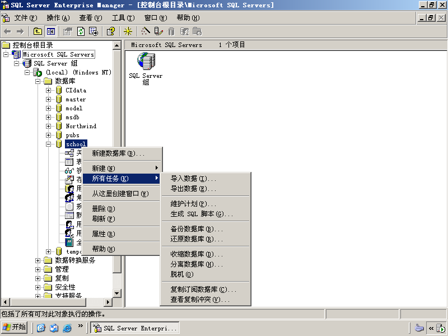Open the 文件(F) menu
This screenshot has height=336, width=448.
coord(26,18)
